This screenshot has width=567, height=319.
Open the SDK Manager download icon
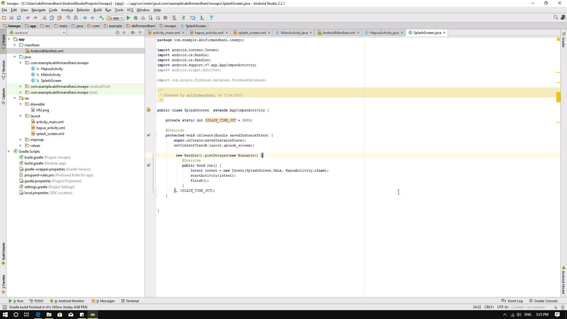coord(202,18)
